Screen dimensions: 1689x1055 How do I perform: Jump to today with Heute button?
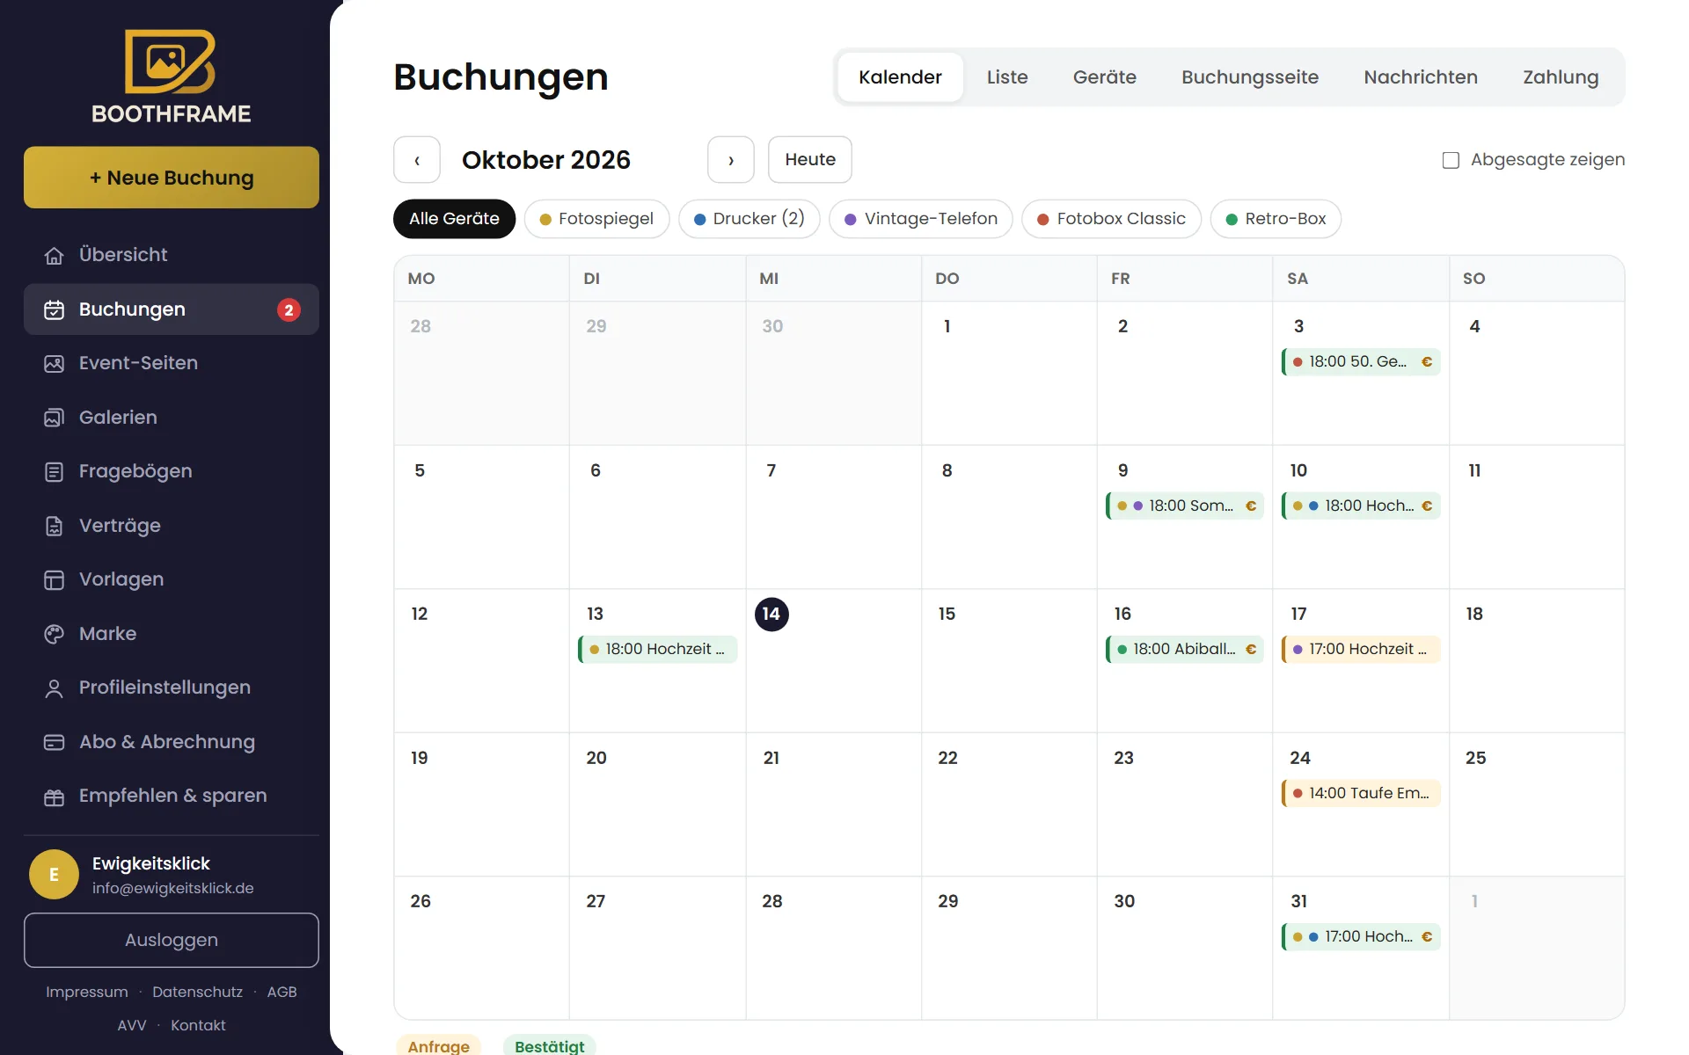point(810,160)
